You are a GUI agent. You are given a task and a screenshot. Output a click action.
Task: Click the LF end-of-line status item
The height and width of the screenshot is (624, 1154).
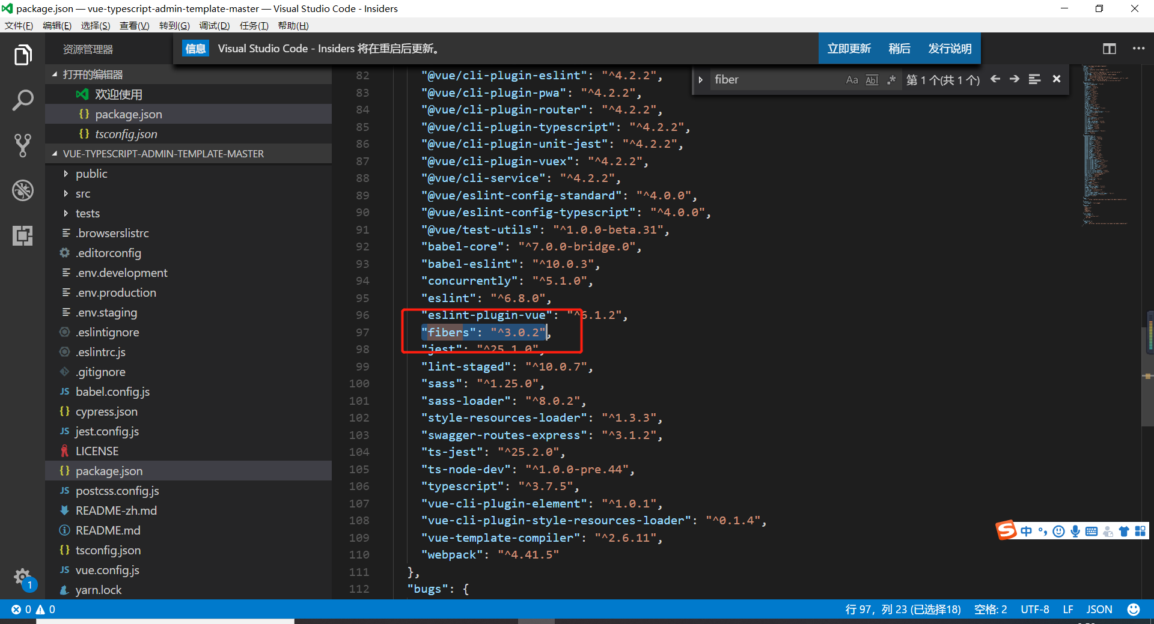pyautogui.click(x=1068, y=609)
